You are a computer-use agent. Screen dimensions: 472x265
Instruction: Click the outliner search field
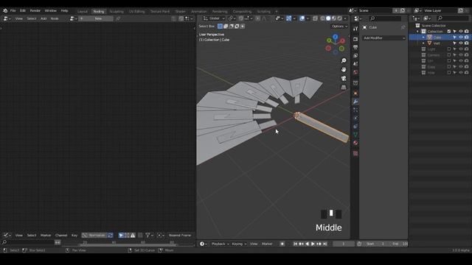point(452,18)
